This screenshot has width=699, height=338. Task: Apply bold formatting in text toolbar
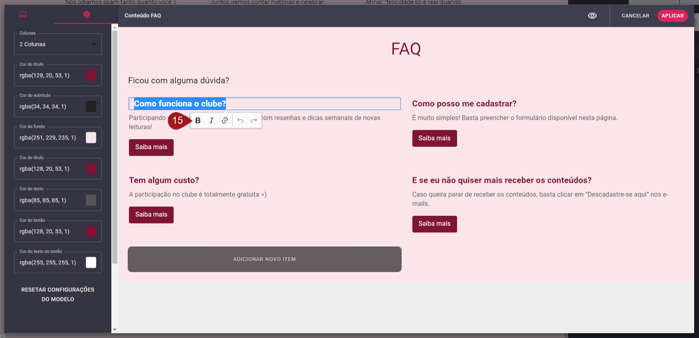[x=198, y=121]
